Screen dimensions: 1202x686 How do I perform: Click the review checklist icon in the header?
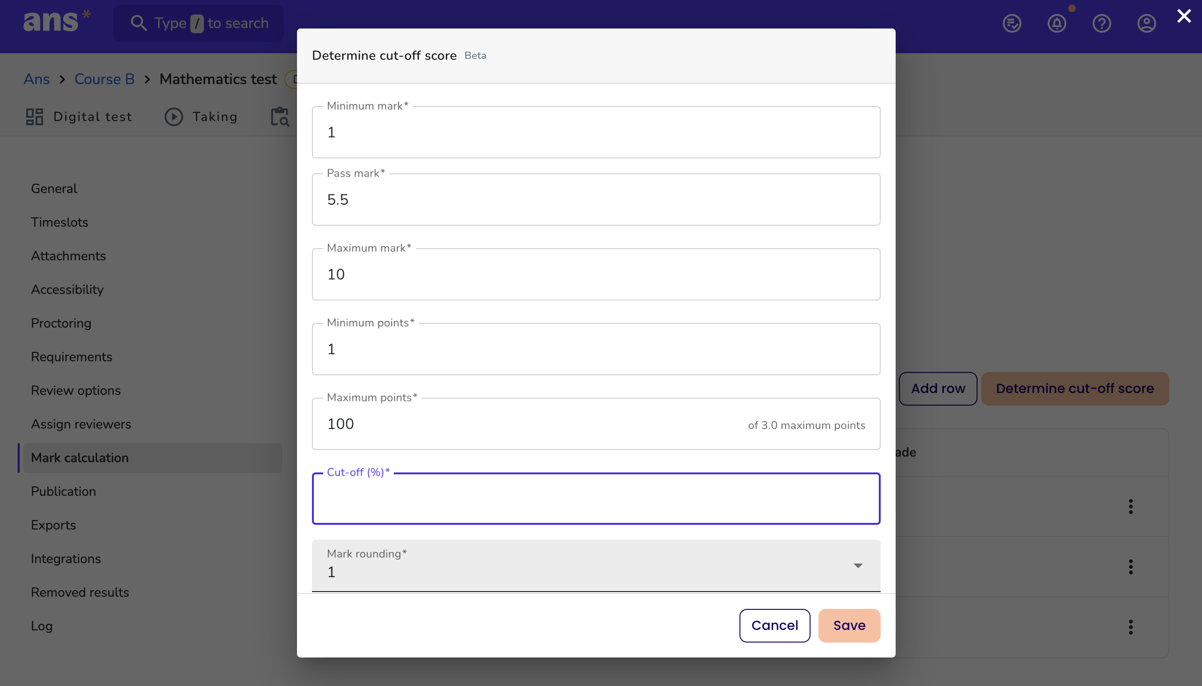click(x=1011, y=23)
